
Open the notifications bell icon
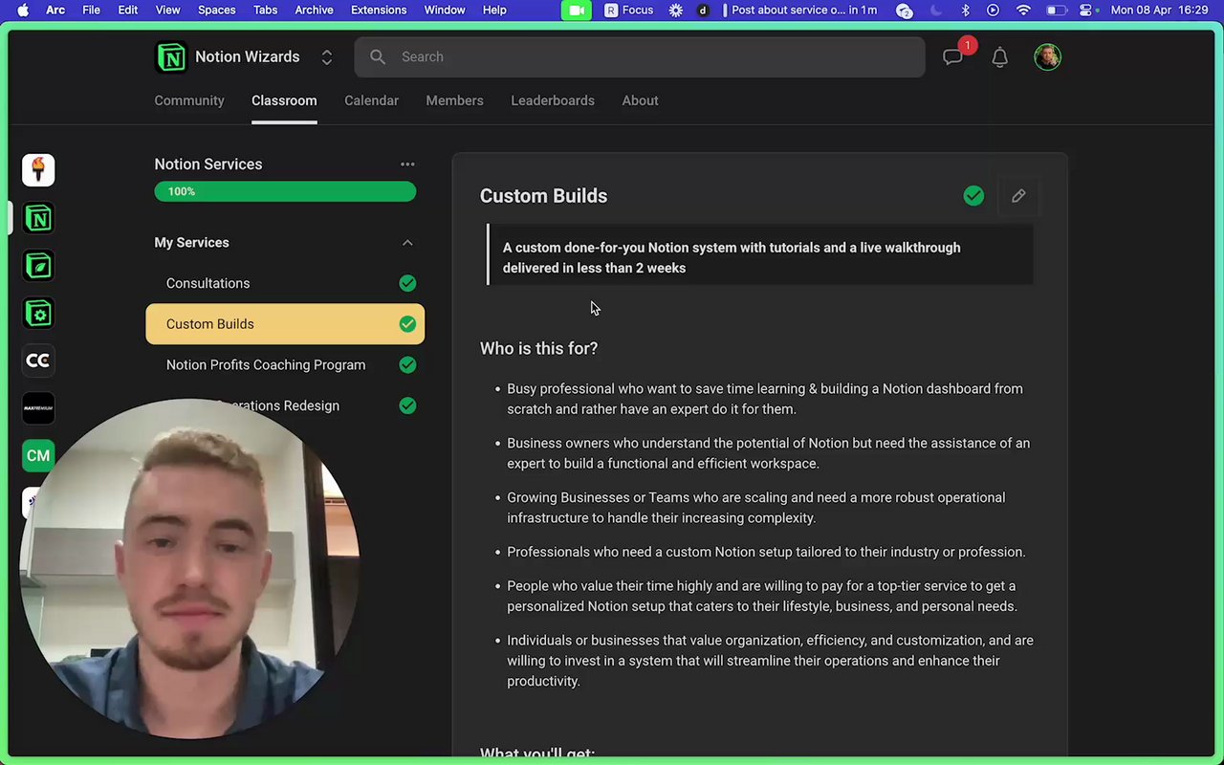tap(1000, 57)
